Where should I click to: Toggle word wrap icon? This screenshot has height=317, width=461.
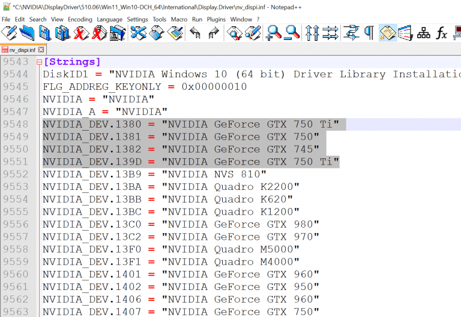(x=351, y=32)
